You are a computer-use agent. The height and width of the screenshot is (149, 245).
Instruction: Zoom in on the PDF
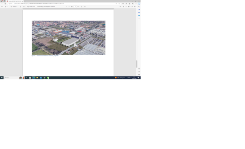click(x=69, y=6)
